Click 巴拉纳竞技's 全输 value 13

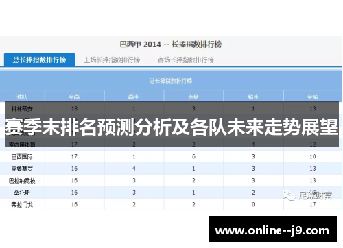[313, 180]
